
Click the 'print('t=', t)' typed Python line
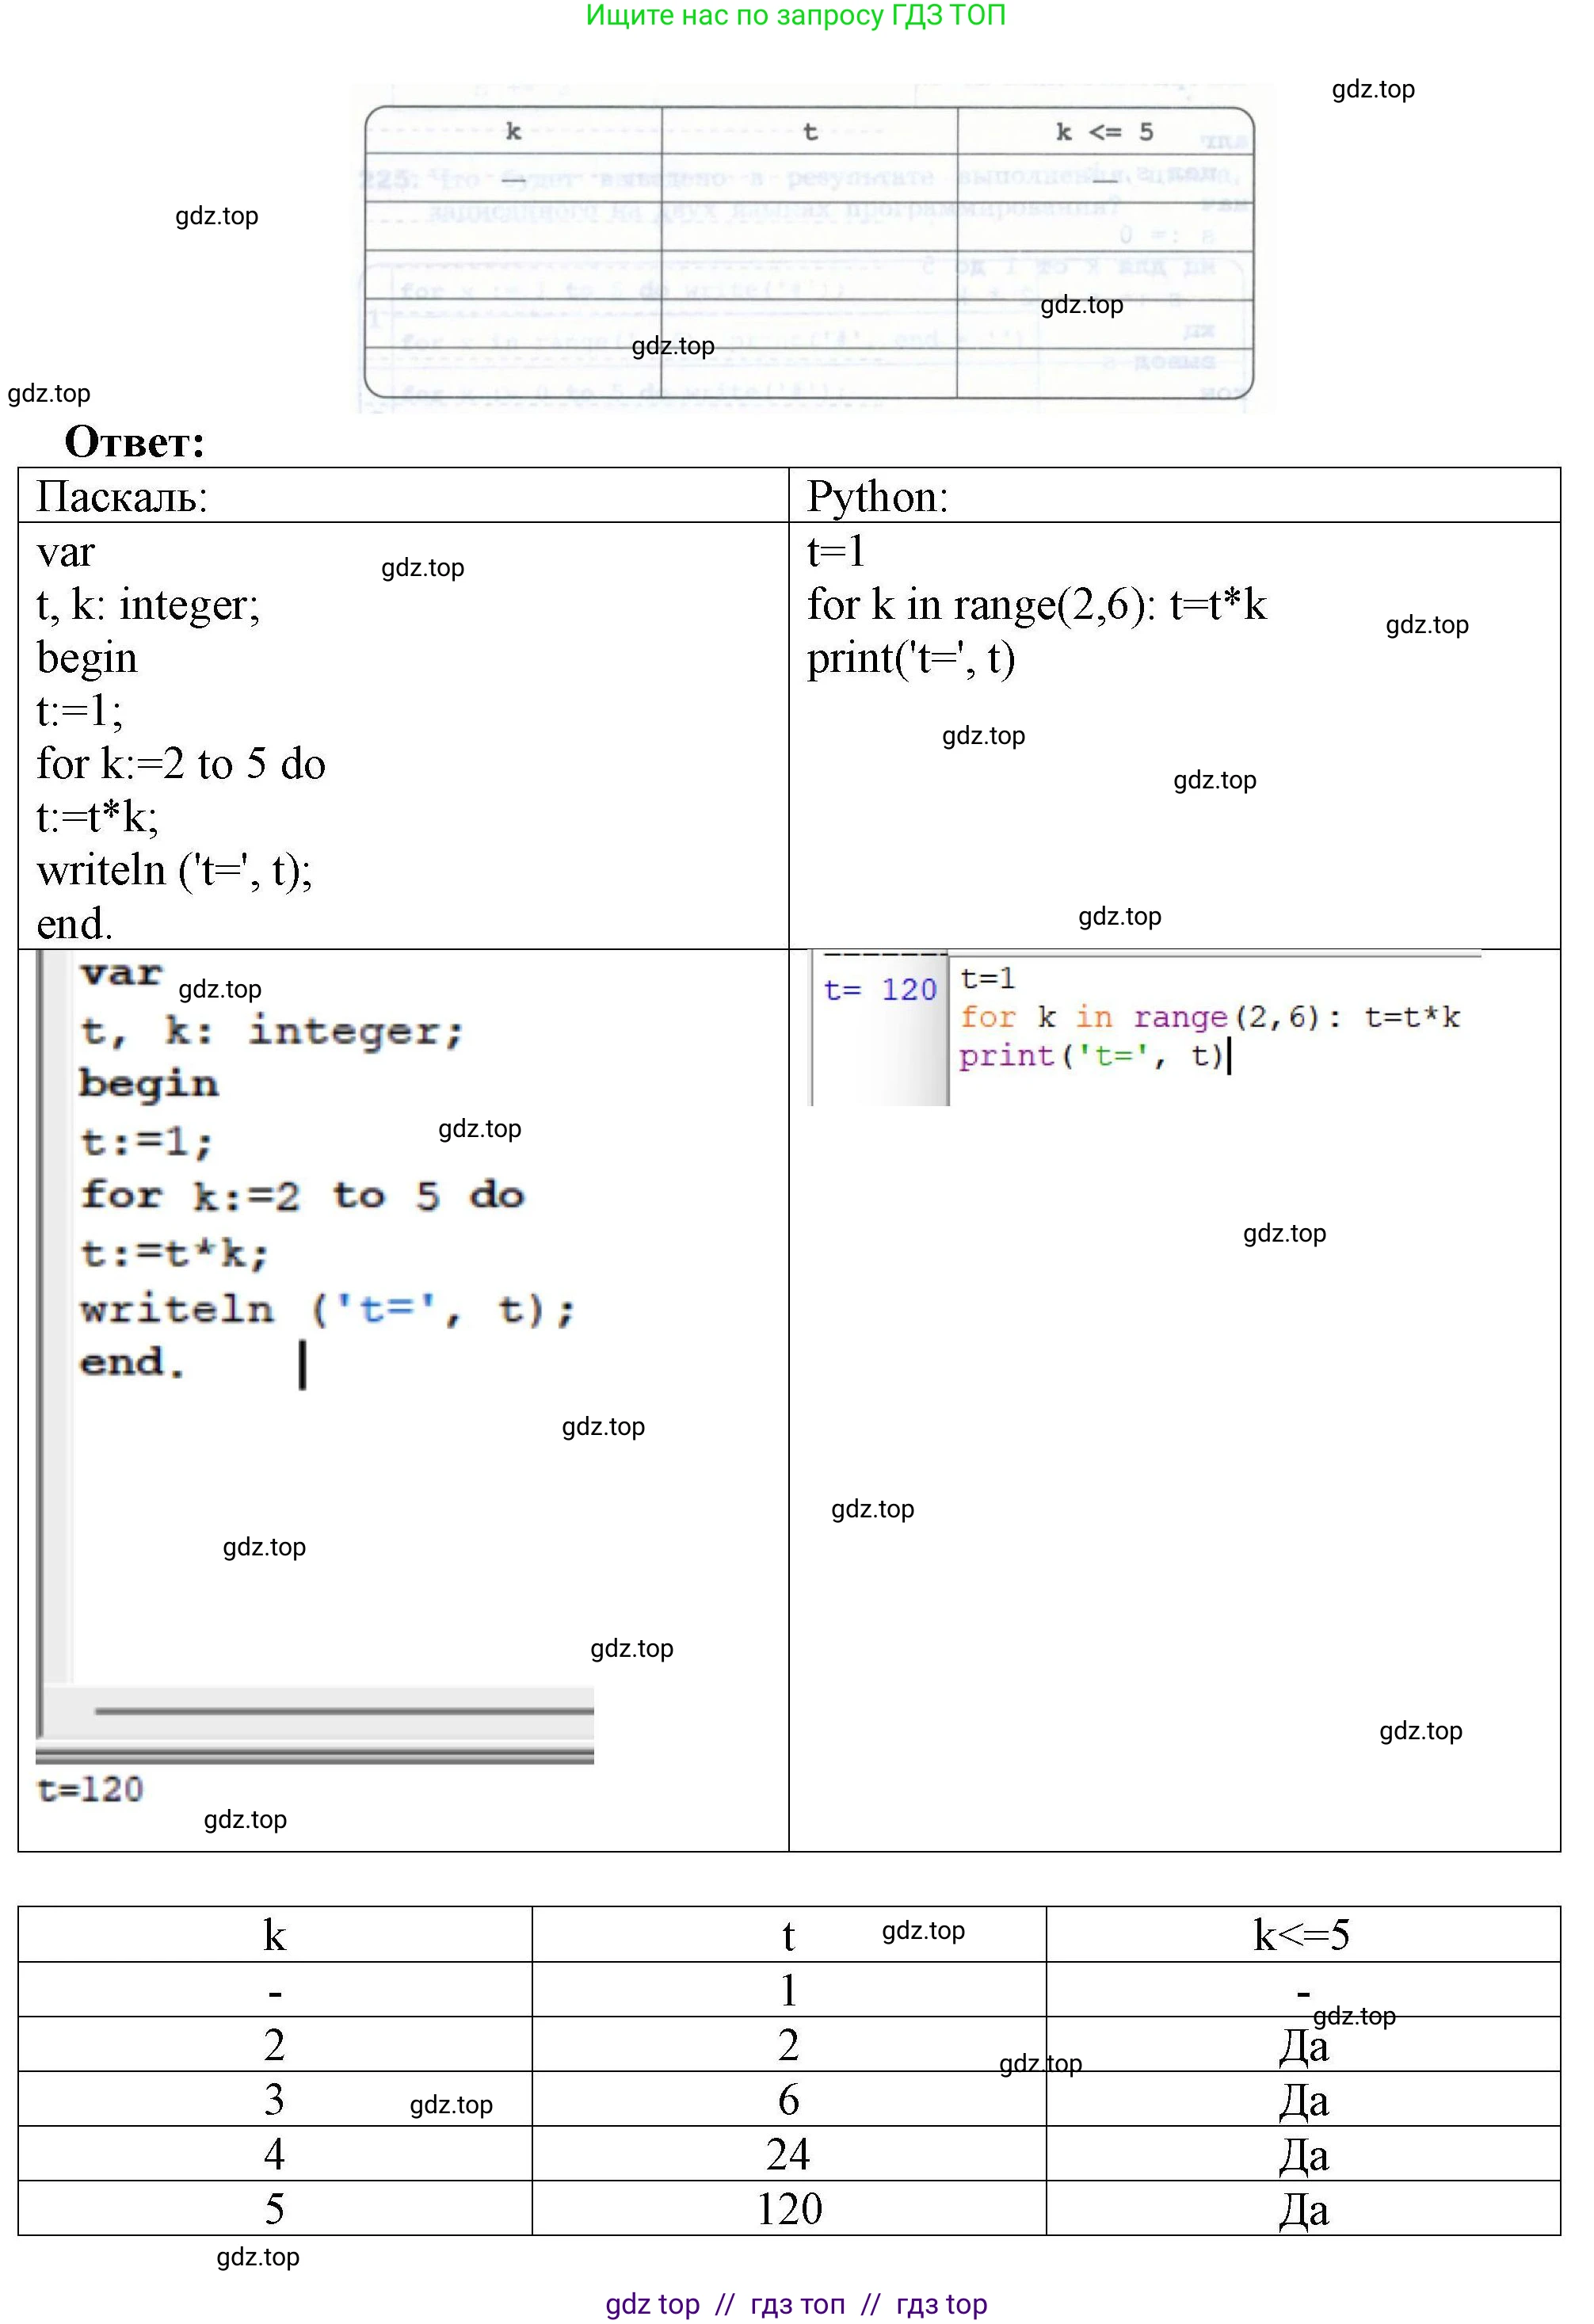click(910, 658)
